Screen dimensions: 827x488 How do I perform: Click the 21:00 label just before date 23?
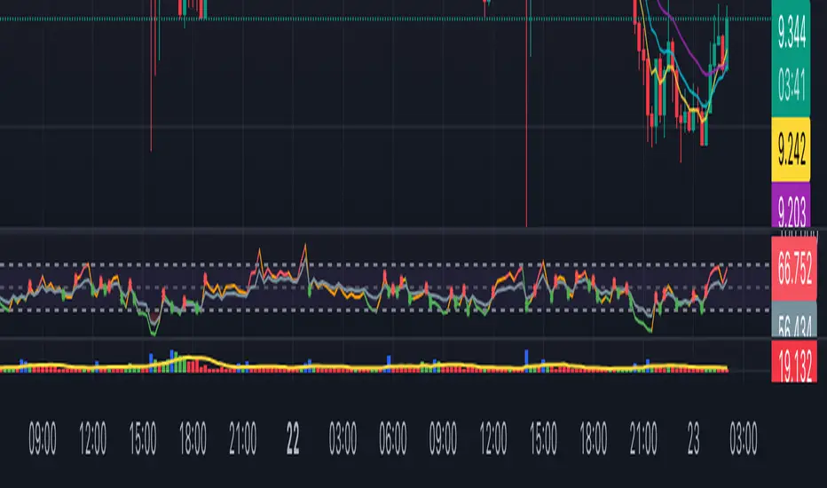click(643, 438)
